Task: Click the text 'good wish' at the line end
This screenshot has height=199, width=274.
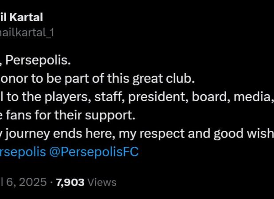Action: coord(244,134)
